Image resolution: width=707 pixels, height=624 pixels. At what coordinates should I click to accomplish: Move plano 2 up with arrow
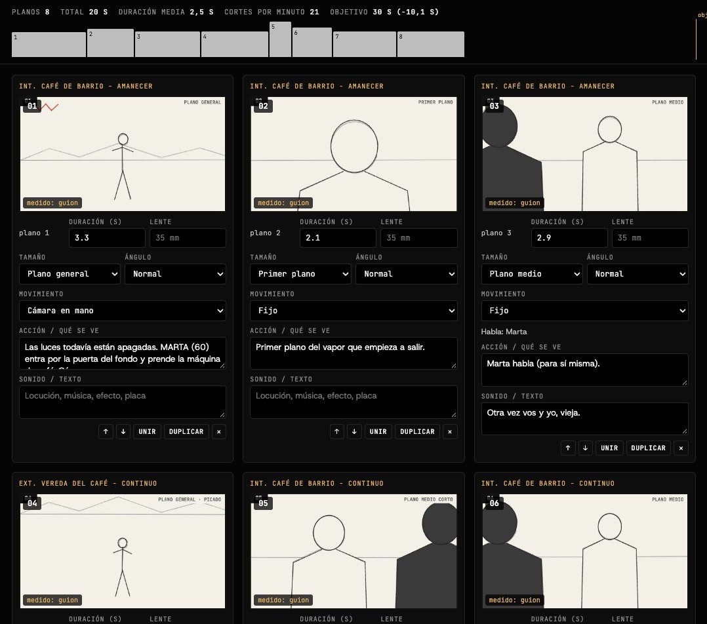pos(337,431)
